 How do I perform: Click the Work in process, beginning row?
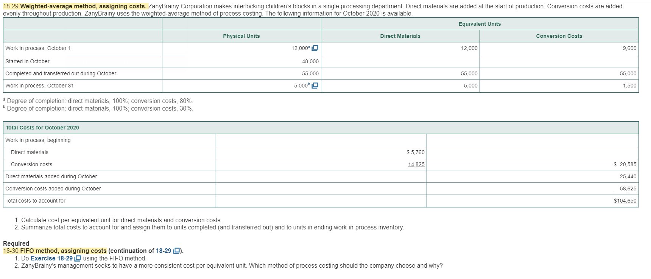click(x=38, y=140)
